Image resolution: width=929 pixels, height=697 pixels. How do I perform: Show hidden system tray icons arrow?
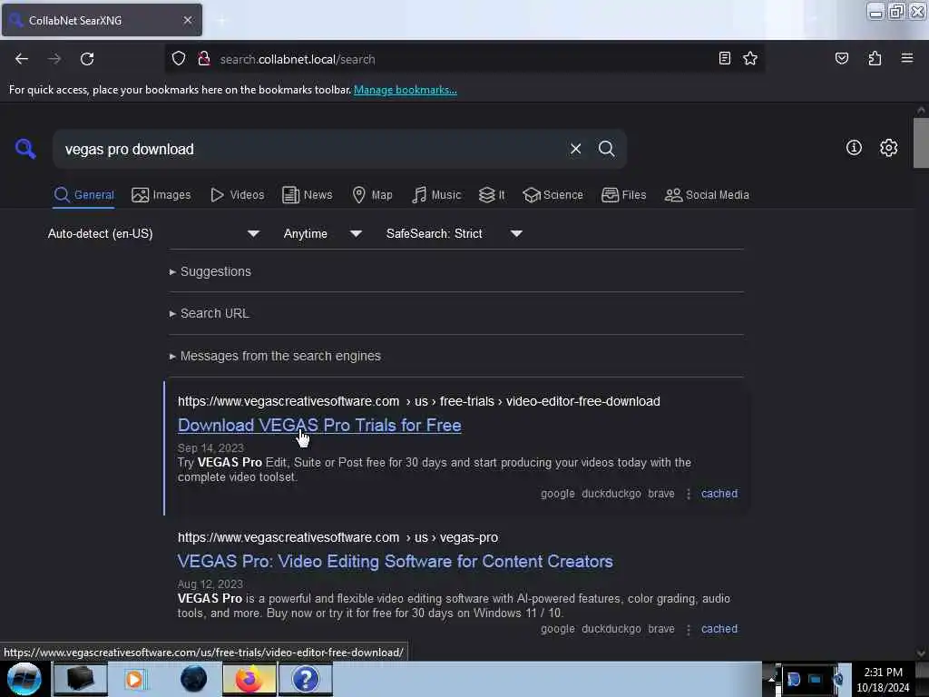point(771,679)
